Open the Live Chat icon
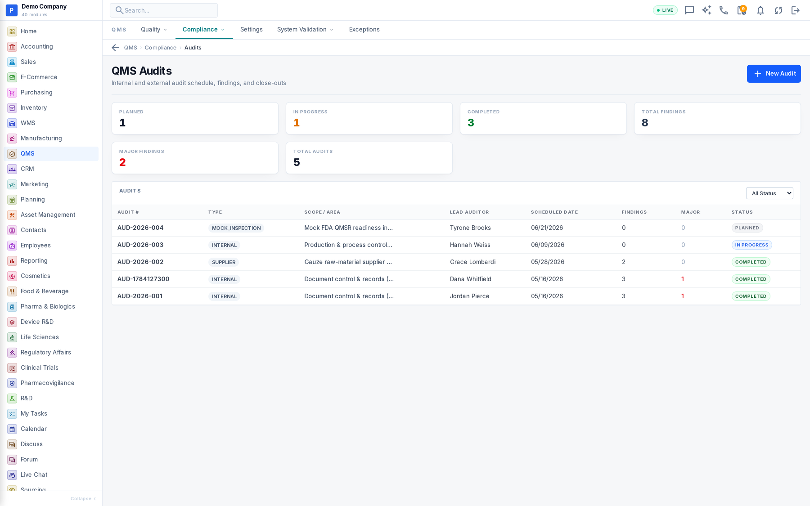The width and height of the screenshot is (810, 506). point(12,475)
